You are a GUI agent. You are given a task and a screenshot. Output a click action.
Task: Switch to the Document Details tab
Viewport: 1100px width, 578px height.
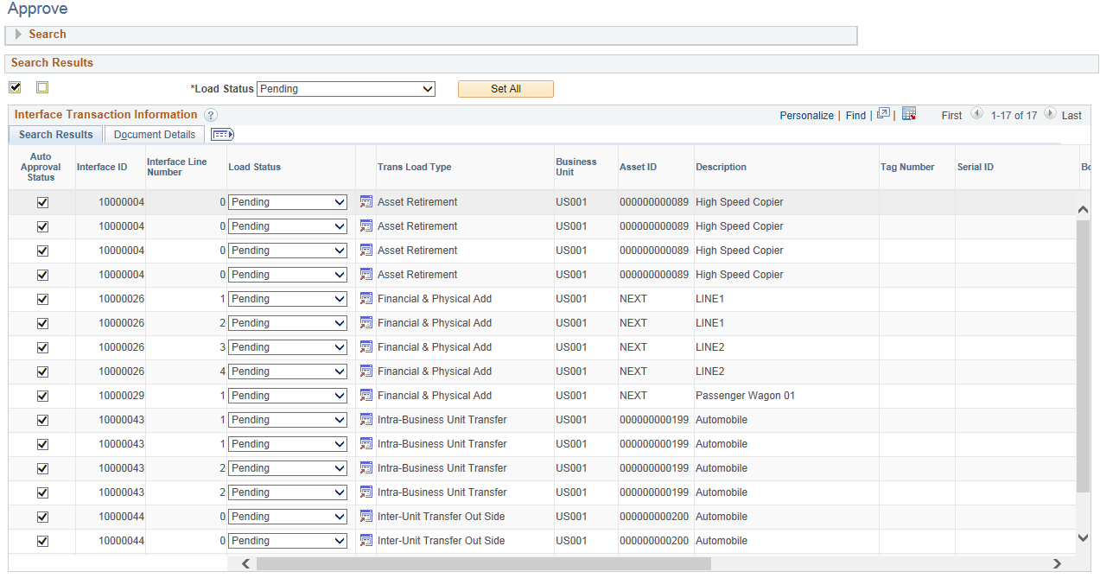(x=155, y=135)
